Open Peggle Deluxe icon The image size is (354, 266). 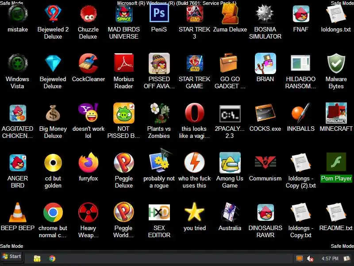124,163
